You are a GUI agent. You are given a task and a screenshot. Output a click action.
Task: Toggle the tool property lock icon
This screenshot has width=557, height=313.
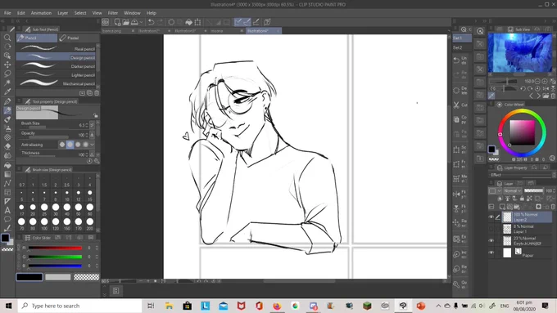tap(96, 115)
